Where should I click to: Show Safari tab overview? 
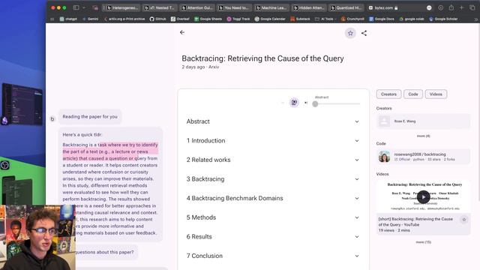coord(472,7)
